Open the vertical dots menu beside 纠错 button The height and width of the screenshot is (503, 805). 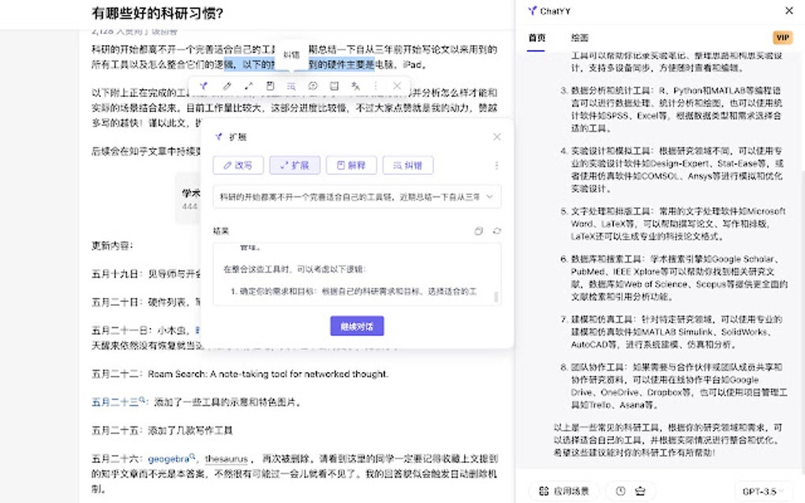[x=496, y=165]
